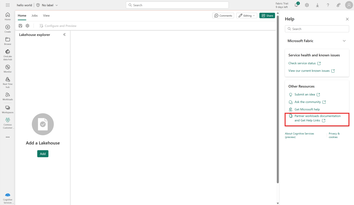Type in the Help search box

(x=317, y=29)
